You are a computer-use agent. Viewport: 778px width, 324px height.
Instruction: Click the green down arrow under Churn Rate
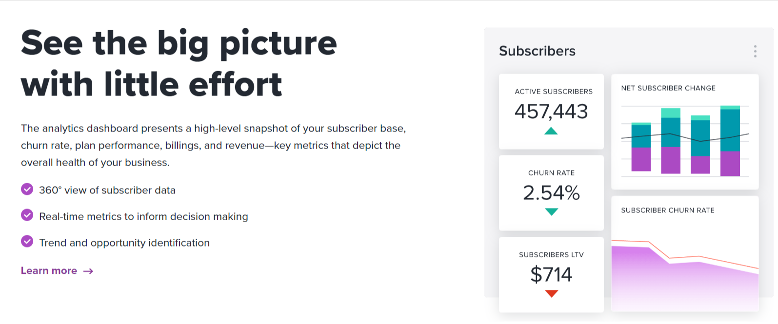click(x=551, y=211)
